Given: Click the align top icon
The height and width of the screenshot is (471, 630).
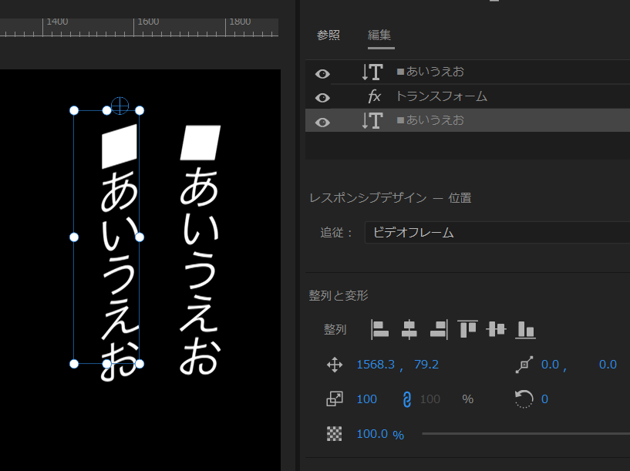Looking at the screenshot, I should (467, 330).
